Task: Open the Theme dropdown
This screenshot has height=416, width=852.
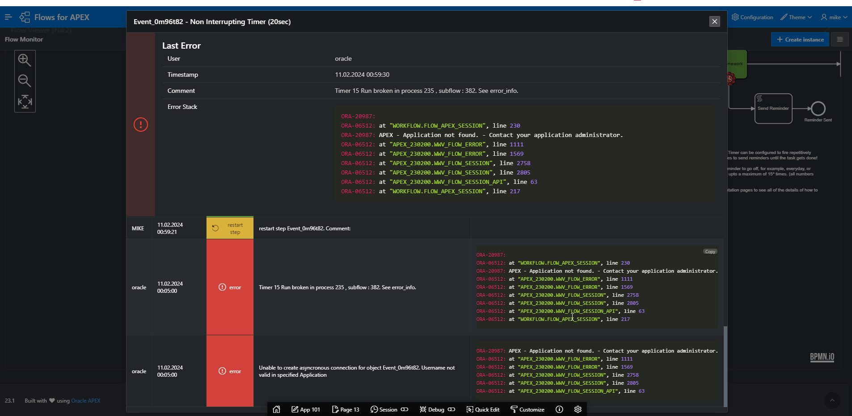Action: tap(796, 17)
